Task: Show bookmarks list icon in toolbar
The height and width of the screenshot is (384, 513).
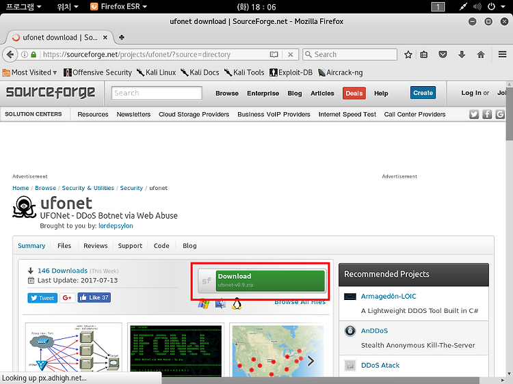Action: coord(423,55)
